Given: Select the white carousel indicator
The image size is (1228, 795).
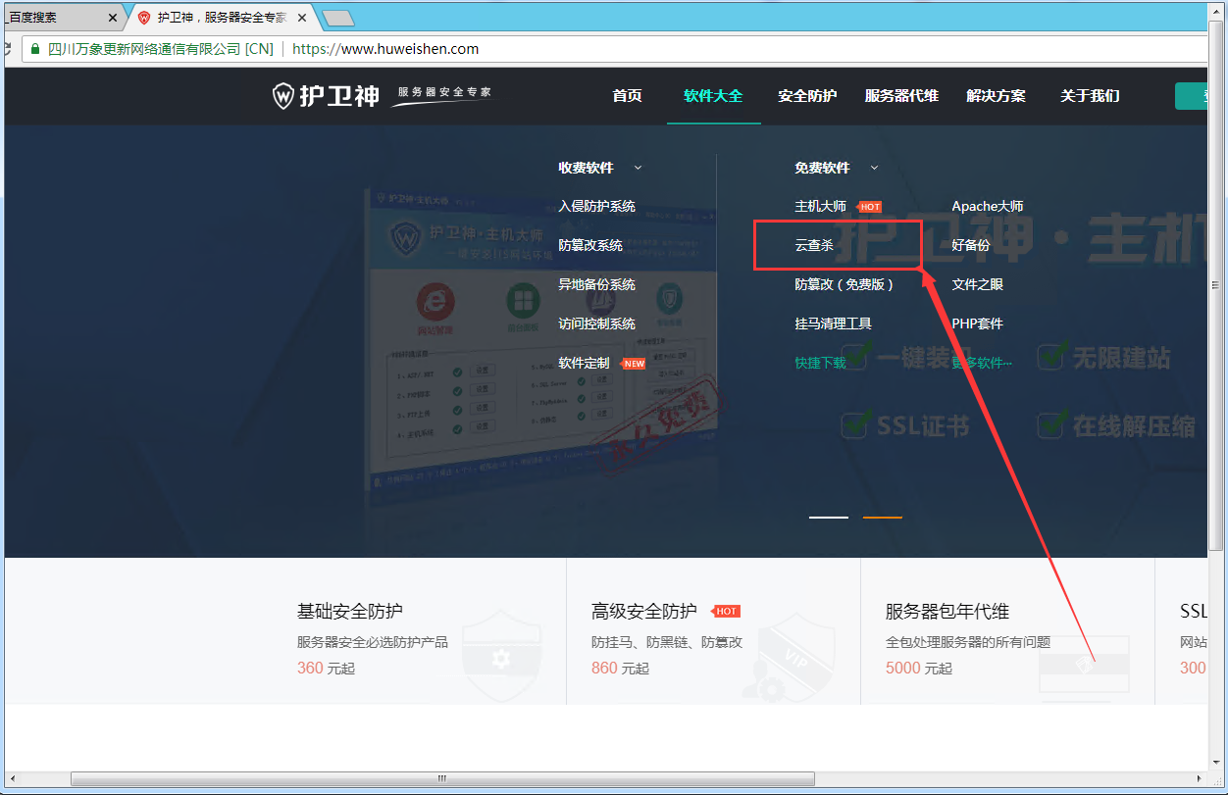Looking at the screenshot, I should [x=829, y=517].
